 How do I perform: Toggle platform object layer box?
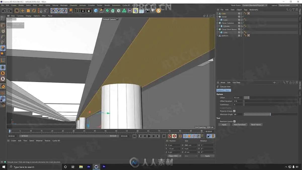click(x=239, y=36)
